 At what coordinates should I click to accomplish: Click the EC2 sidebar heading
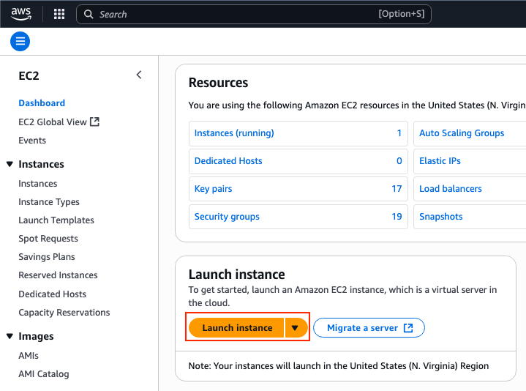(x=29, y=76)
